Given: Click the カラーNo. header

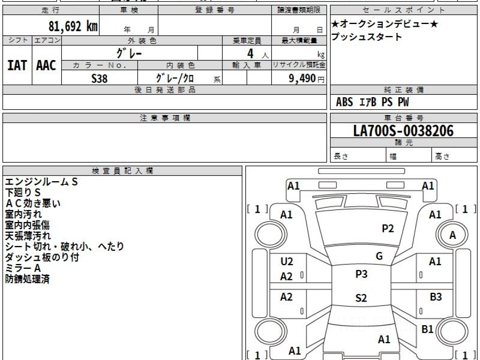Looking at the screenshot, I should 100,65.
